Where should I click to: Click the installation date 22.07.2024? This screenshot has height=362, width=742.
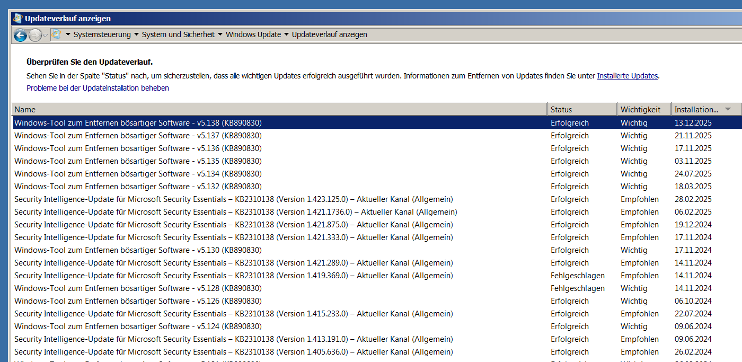[x=693, y=314]
